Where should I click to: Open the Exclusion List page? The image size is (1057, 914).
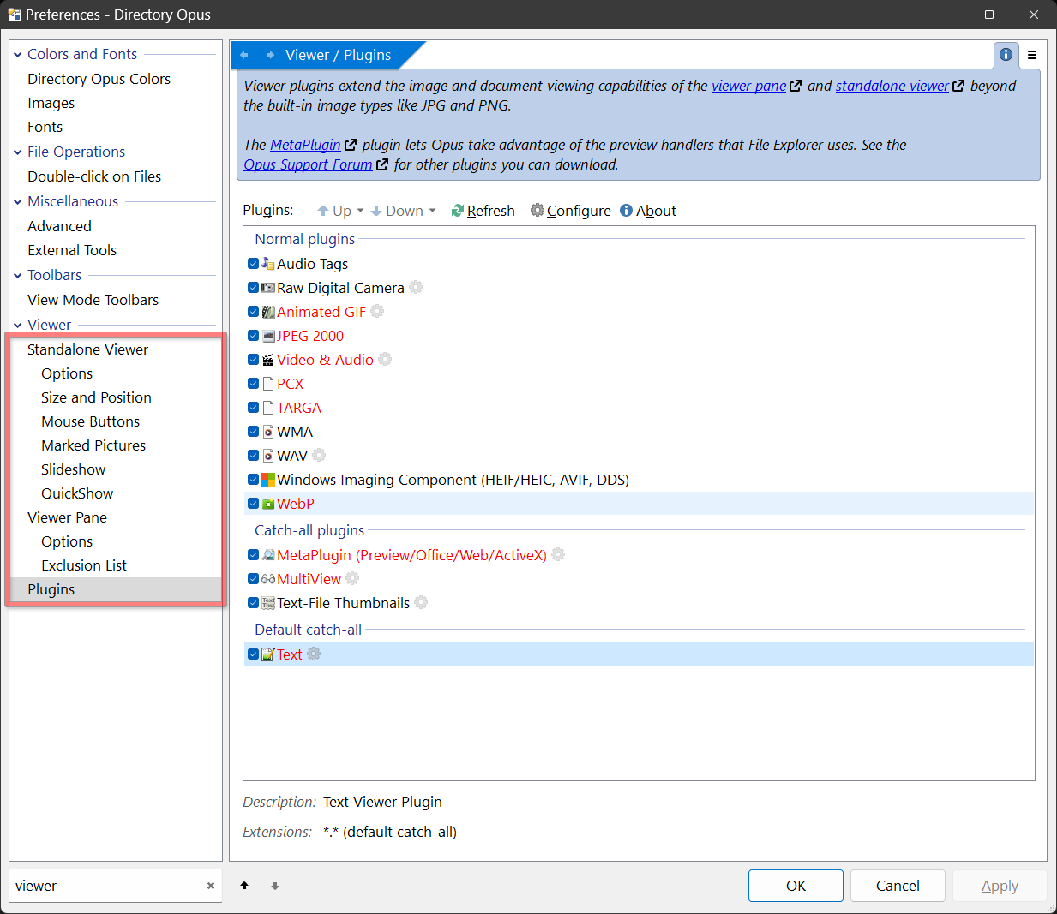(83, 565)
